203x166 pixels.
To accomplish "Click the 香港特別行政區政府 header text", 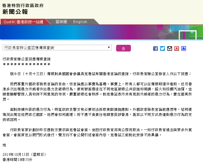I will [x=23, y=5].
